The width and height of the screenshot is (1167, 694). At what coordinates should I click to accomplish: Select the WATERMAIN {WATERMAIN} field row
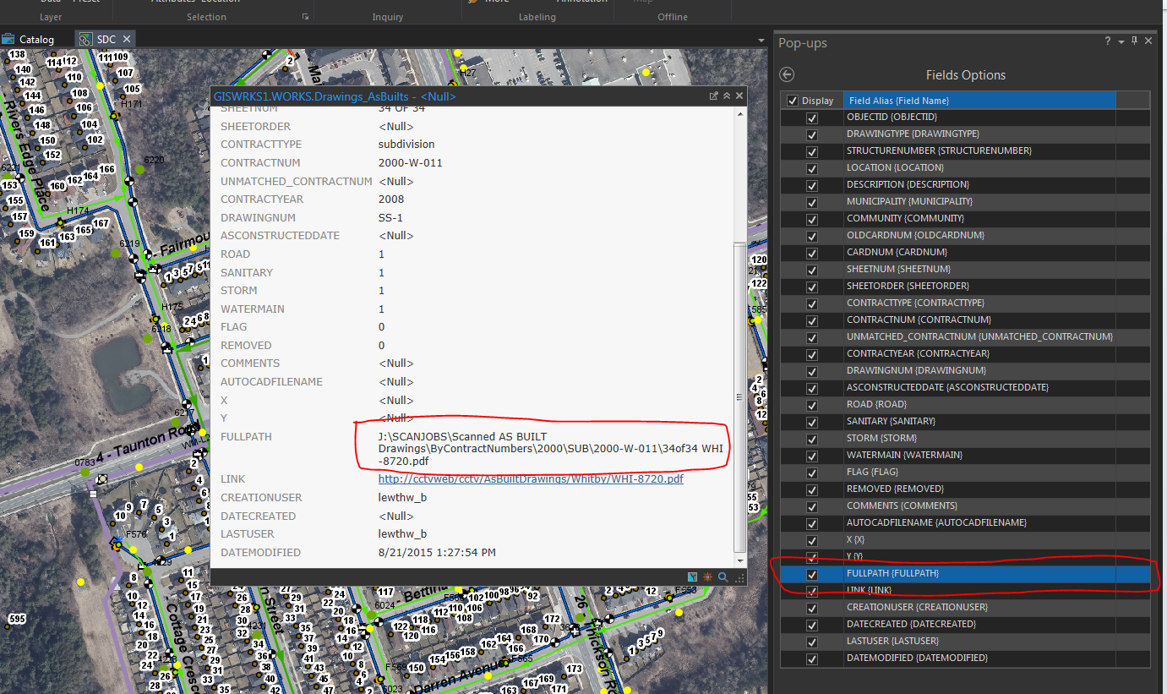coord(964,455)
